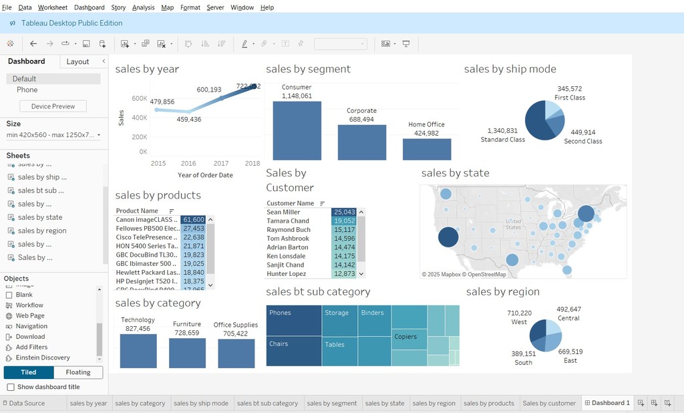Click the Undo back arrow
This screenshot has height=413, width=684.
33,43
